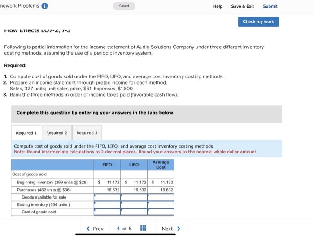Click 'Sales, 327 units' detail line
This screenshot has height=238, width=314.
pos(71,89)
